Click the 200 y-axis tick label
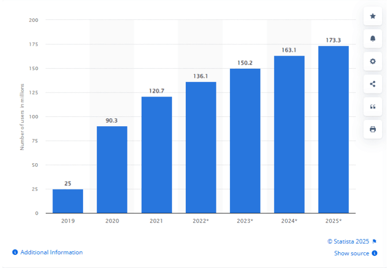 click(x=34, y=20)
